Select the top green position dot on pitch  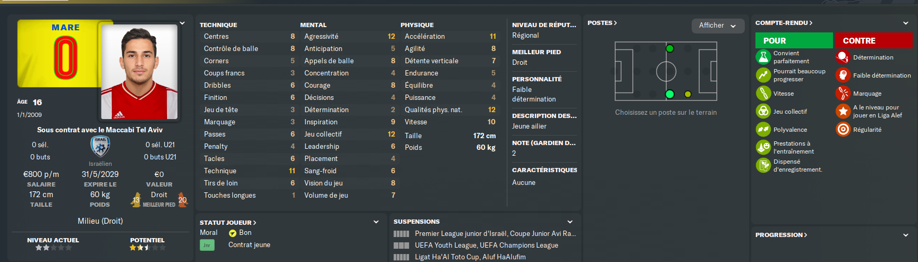[669, 48]
